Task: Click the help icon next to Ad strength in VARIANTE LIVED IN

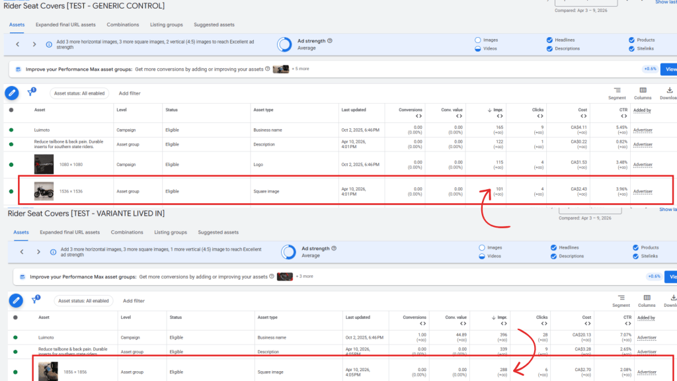Action: (334, 249)
